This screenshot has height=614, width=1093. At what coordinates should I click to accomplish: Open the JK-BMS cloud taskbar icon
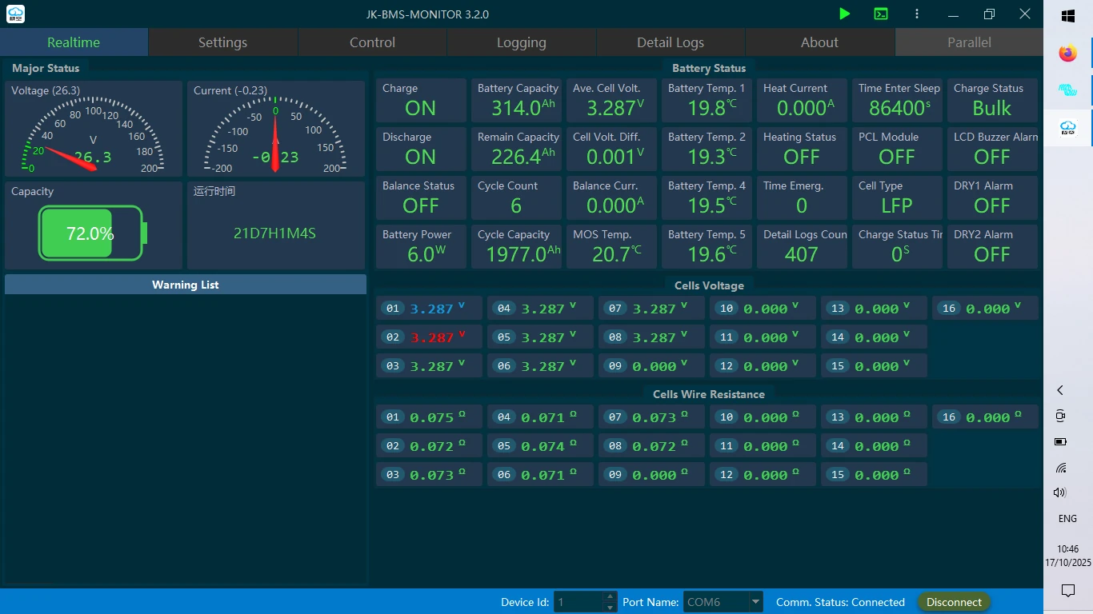pos(1068,128)
